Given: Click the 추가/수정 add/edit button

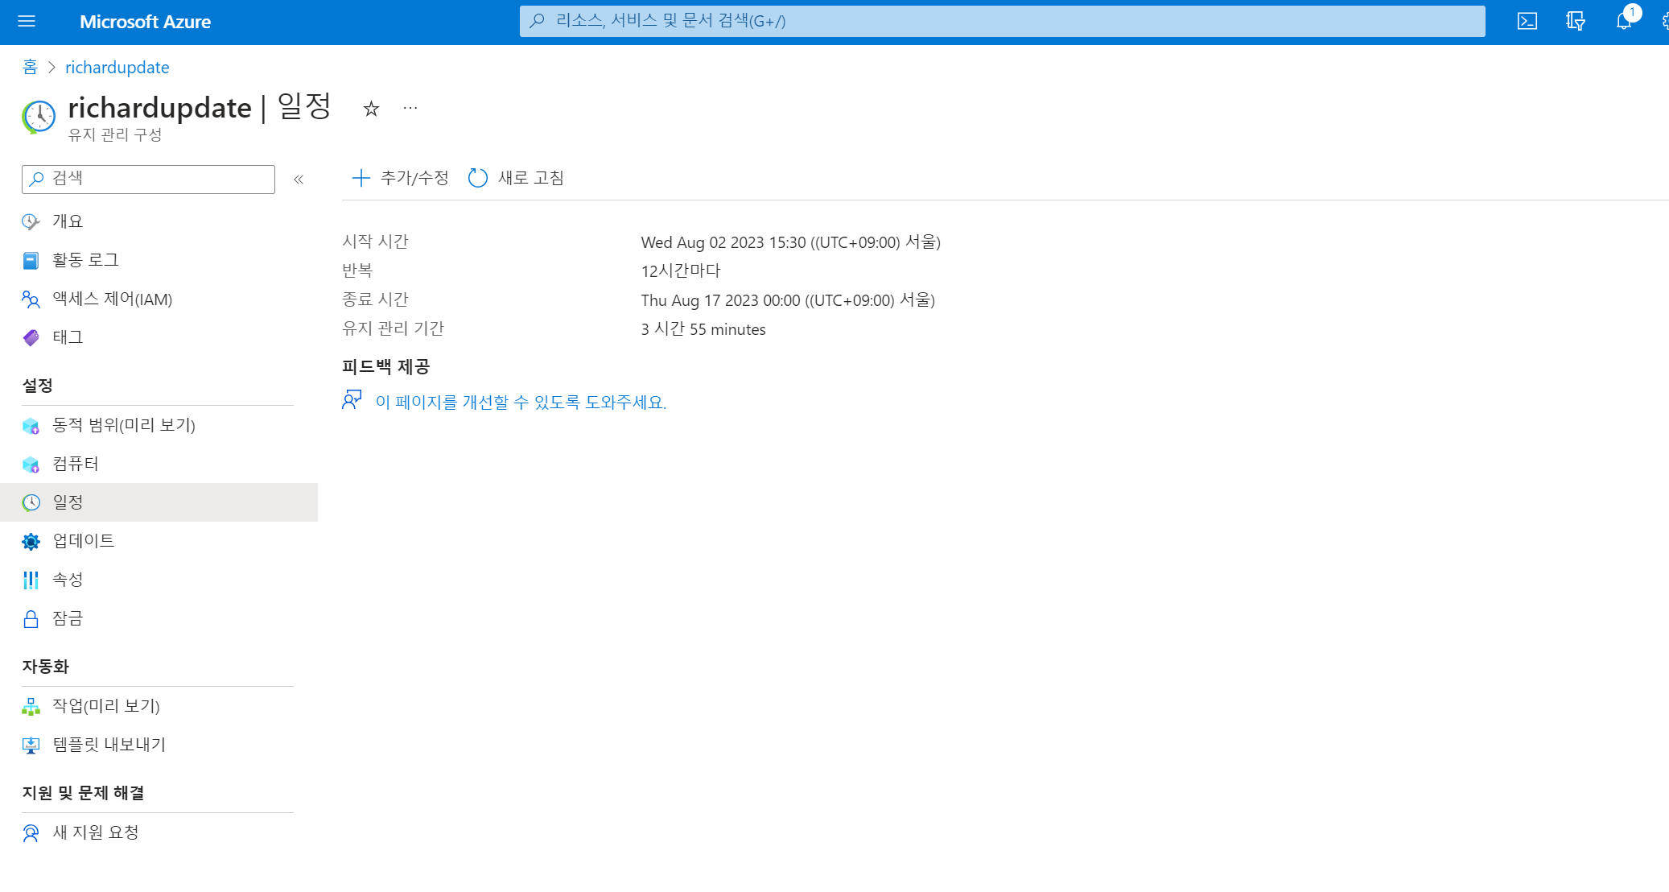Looking at the screenshot, I should 400,178.
